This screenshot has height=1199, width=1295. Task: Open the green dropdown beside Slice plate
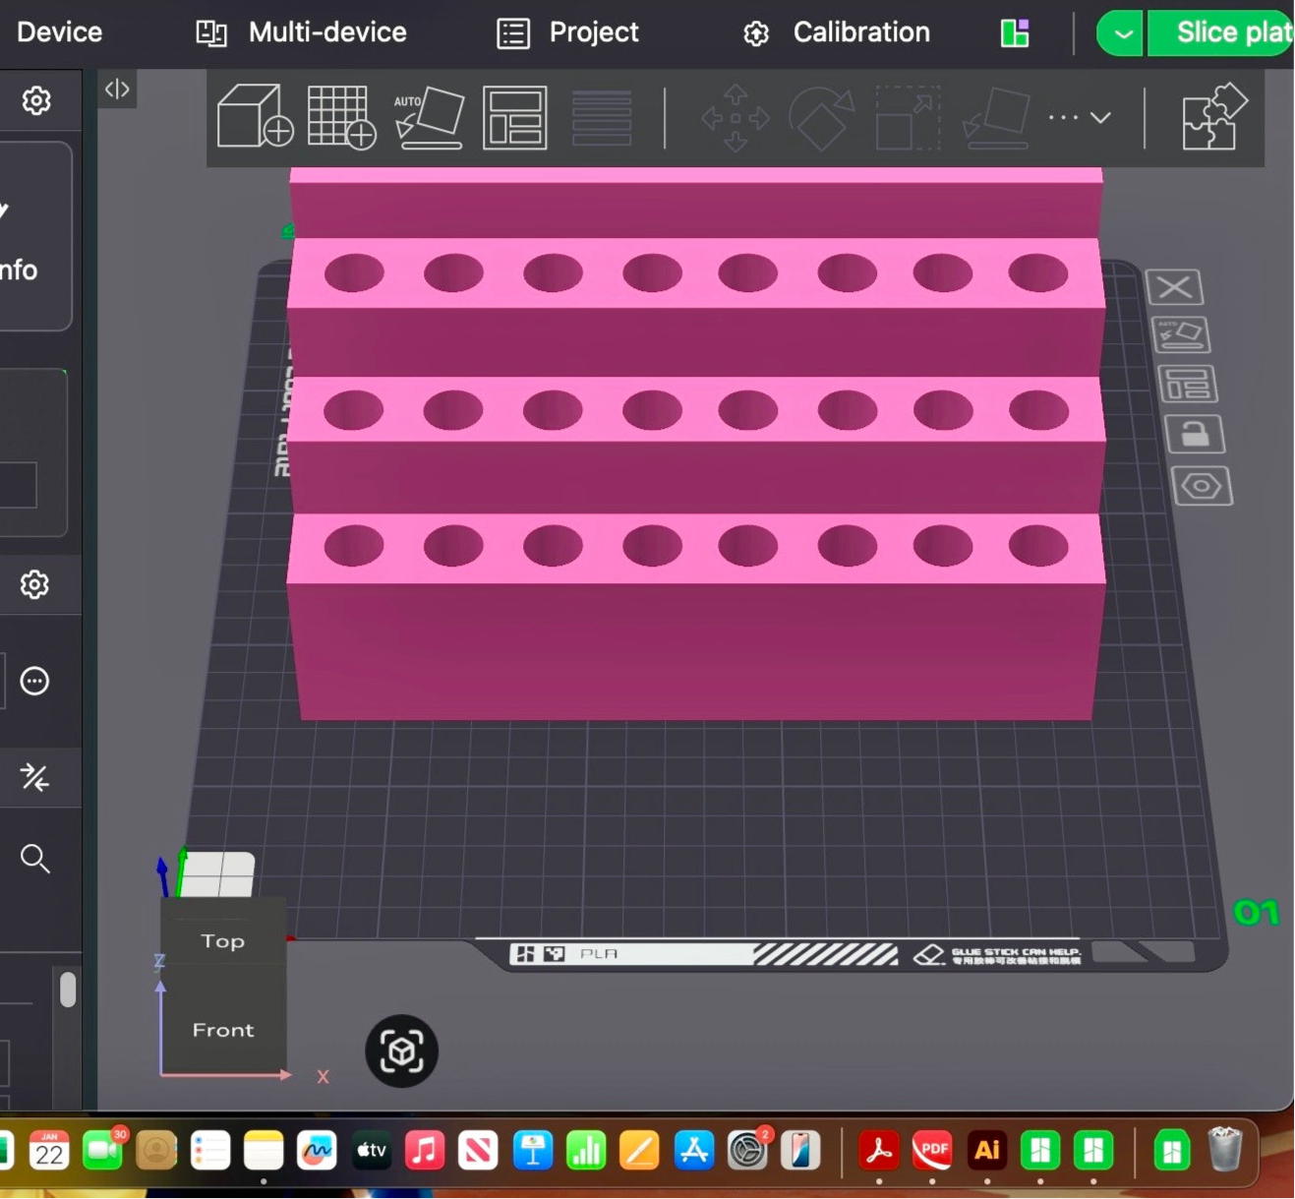pos(1121,33)
